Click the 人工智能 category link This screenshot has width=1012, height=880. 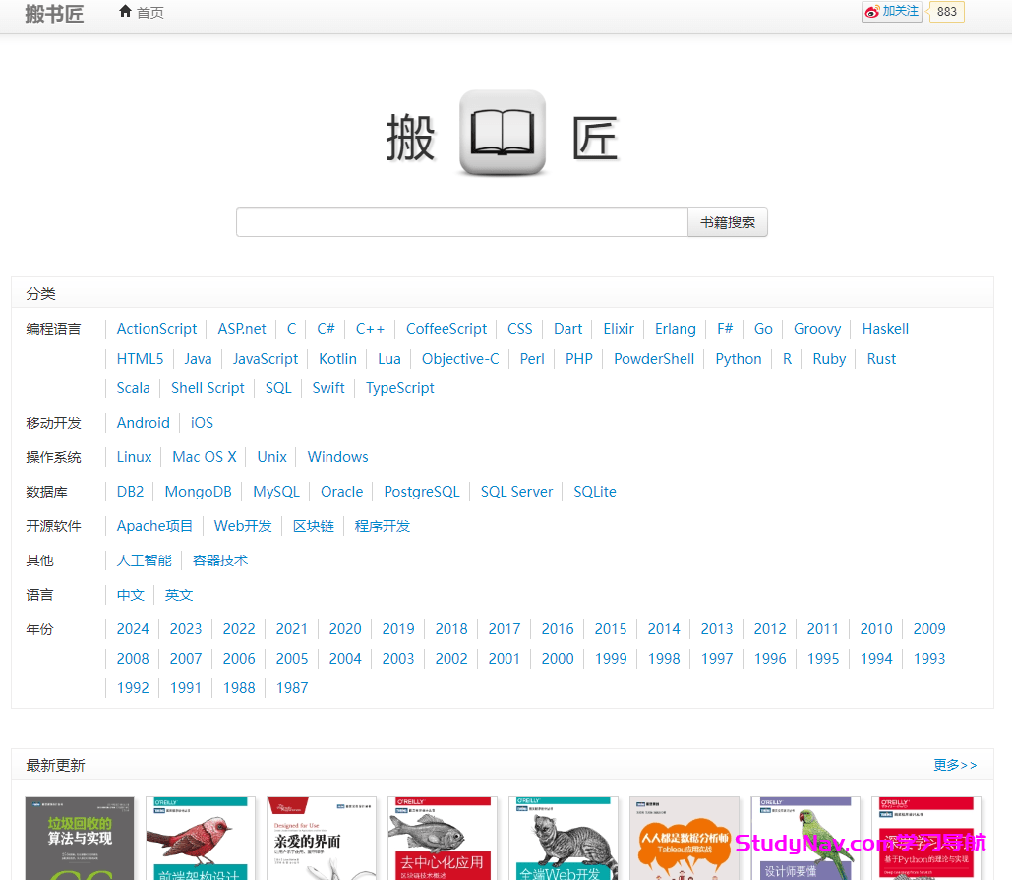[x=144, y=560]
